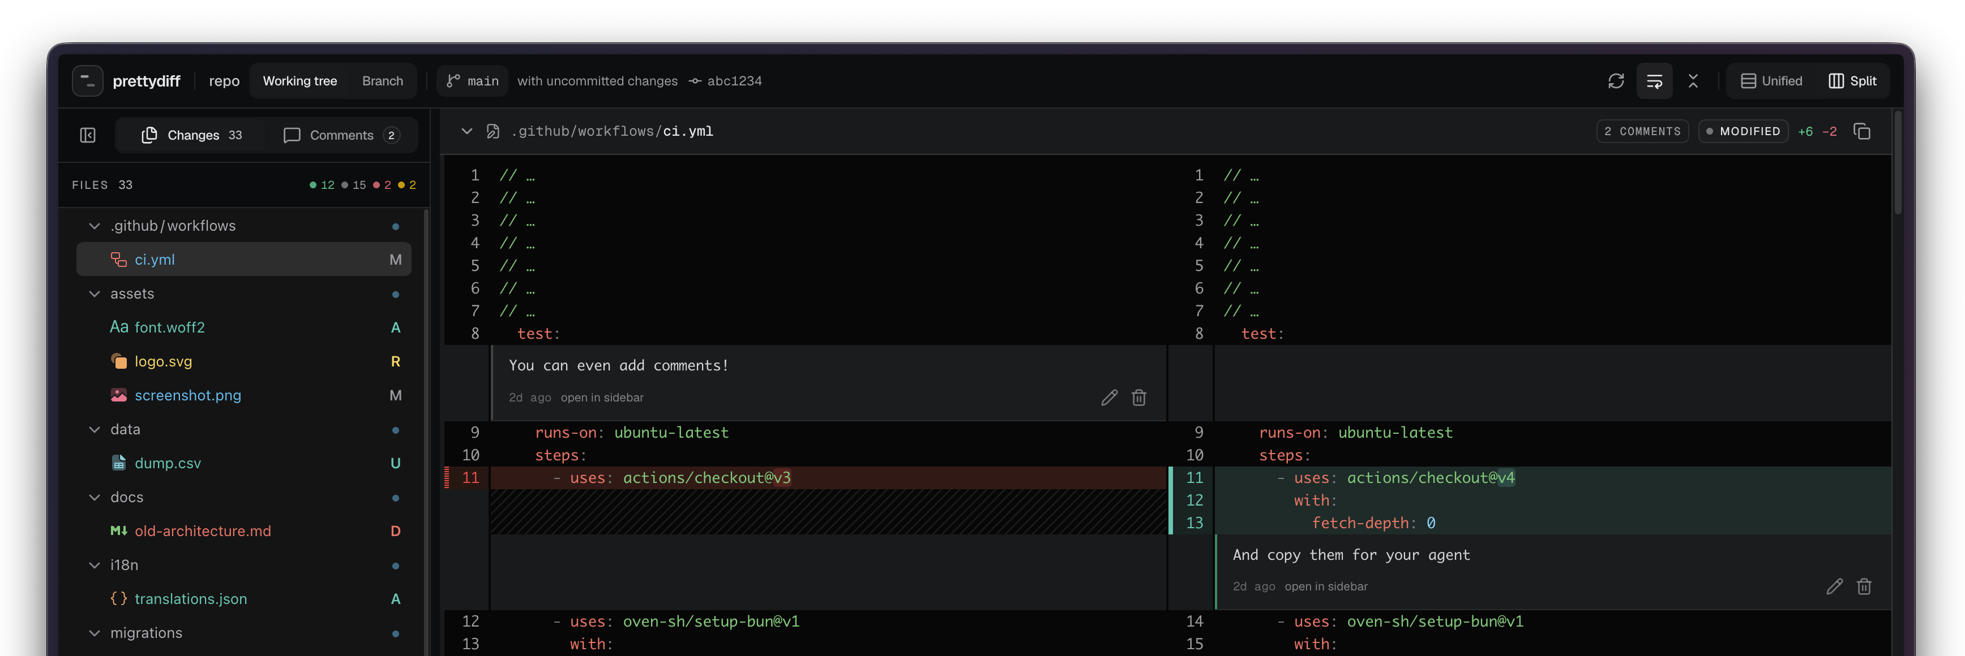Select translations.json in file tree
The image size is (1965, 656).
243,598
